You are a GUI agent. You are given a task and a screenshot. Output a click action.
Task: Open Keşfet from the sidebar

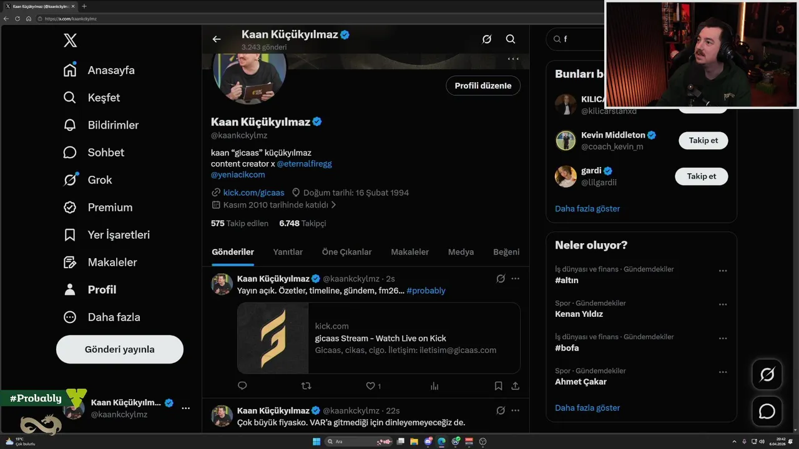[92, 97]
